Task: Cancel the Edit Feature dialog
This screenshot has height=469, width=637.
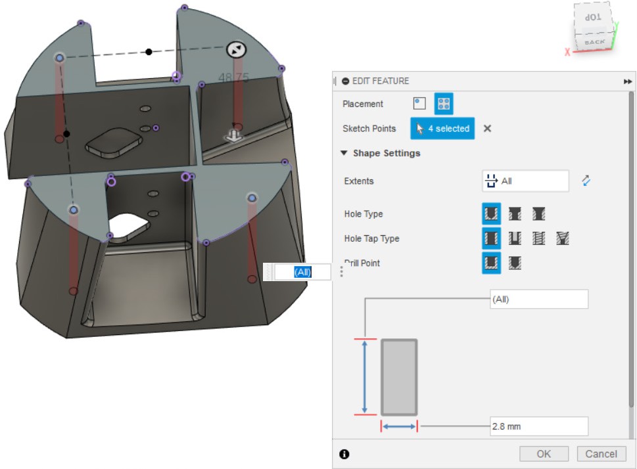Action: (601, 454)
